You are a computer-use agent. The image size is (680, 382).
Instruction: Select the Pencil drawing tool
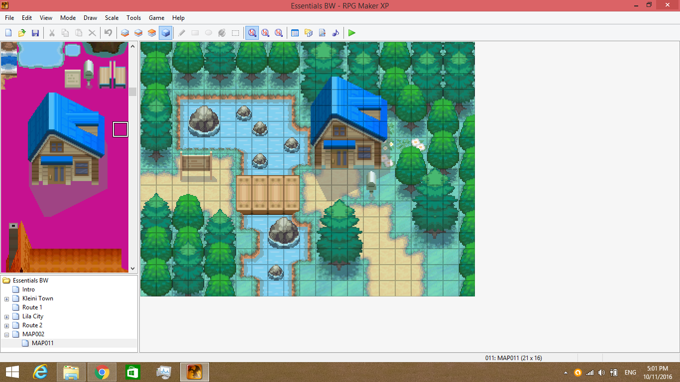(182, 33)
